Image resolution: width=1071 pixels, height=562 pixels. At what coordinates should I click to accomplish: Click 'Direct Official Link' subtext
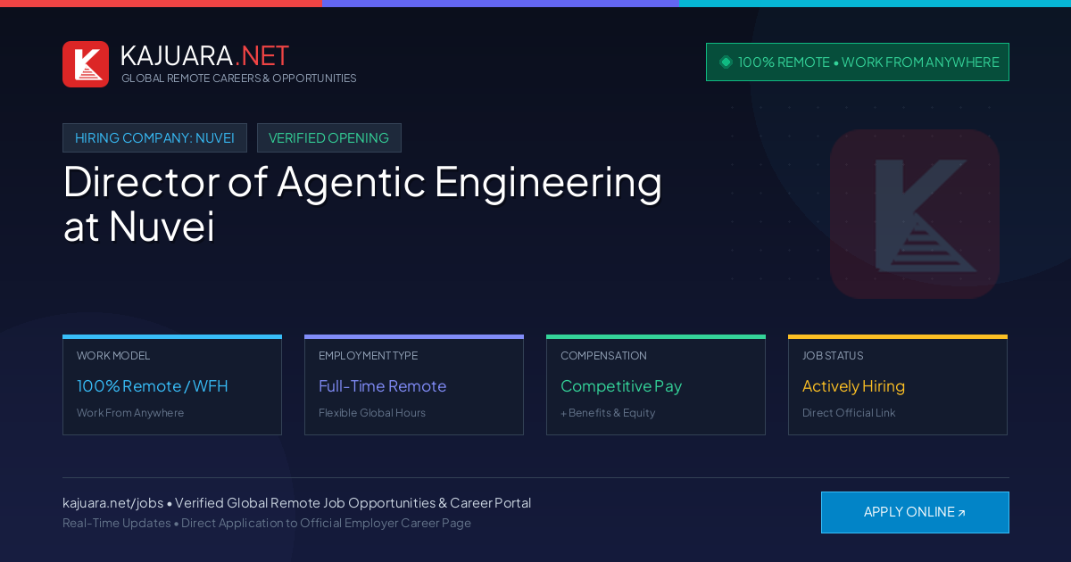(849, 413)
